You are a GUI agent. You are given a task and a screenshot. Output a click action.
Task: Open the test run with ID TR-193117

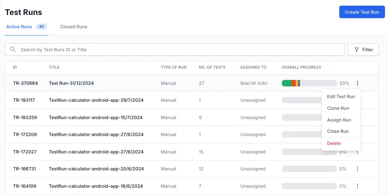tap(24, 100)
